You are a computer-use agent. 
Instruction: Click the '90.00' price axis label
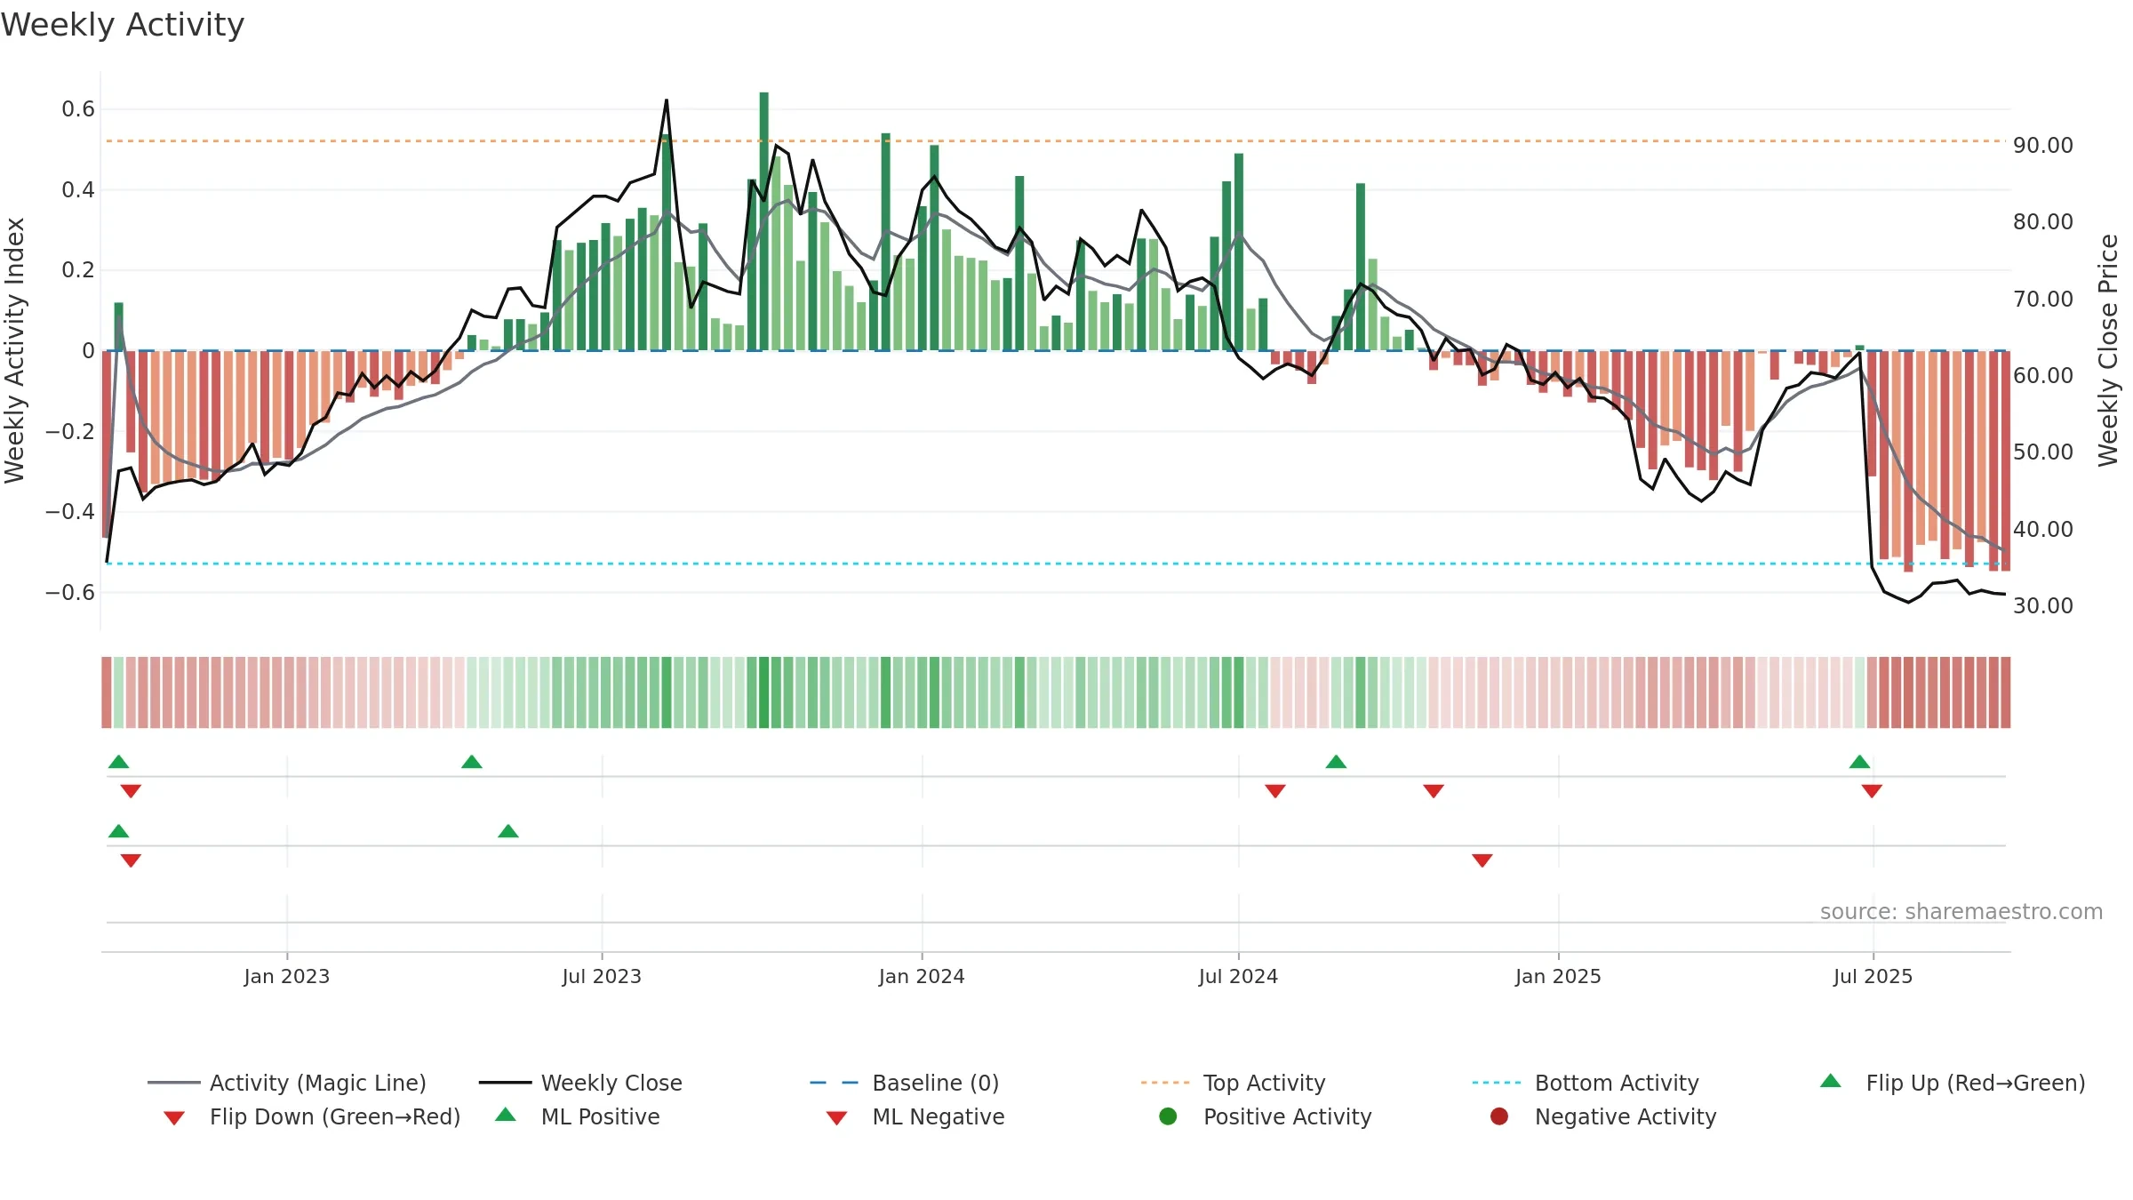pyautogui.click(x=2043, y=145)
